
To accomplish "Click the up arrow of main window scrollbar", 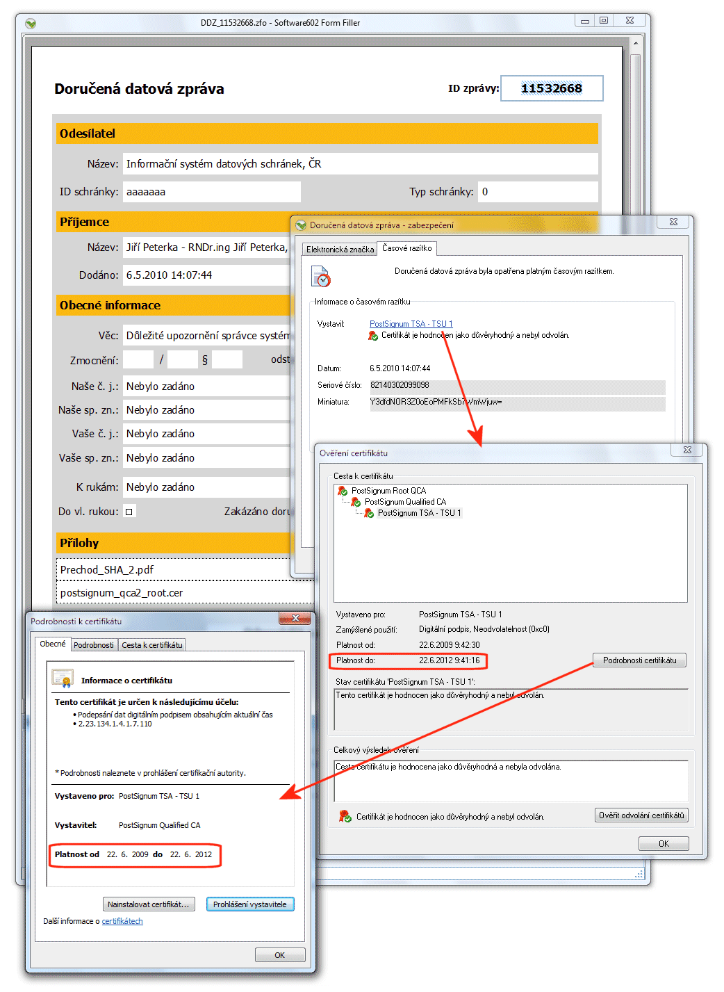I will (x=636, y=43).
